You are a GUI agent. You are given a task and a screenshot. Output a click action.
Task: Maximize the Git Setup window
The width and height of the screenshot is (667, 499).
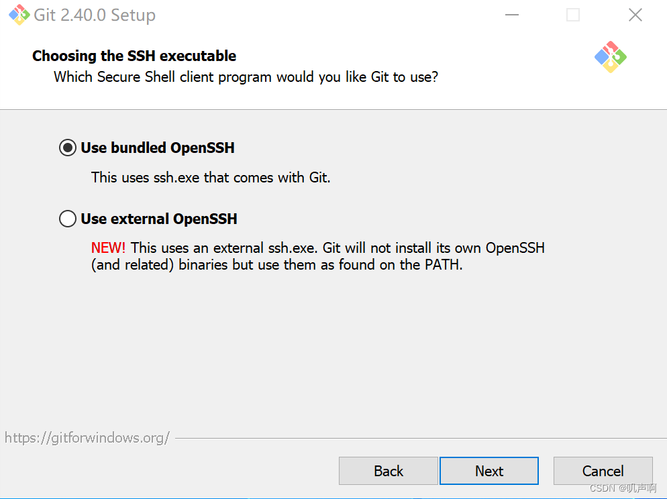point(572,14)
